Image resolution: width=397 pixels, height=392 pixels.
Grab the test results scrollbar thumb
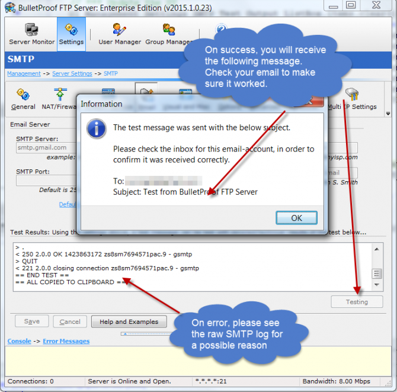pos(377,274)
